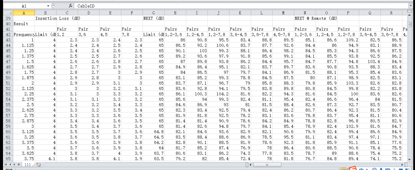Click the vertical scrollbar down arrow
415x170 pixels.
point(409,159)
